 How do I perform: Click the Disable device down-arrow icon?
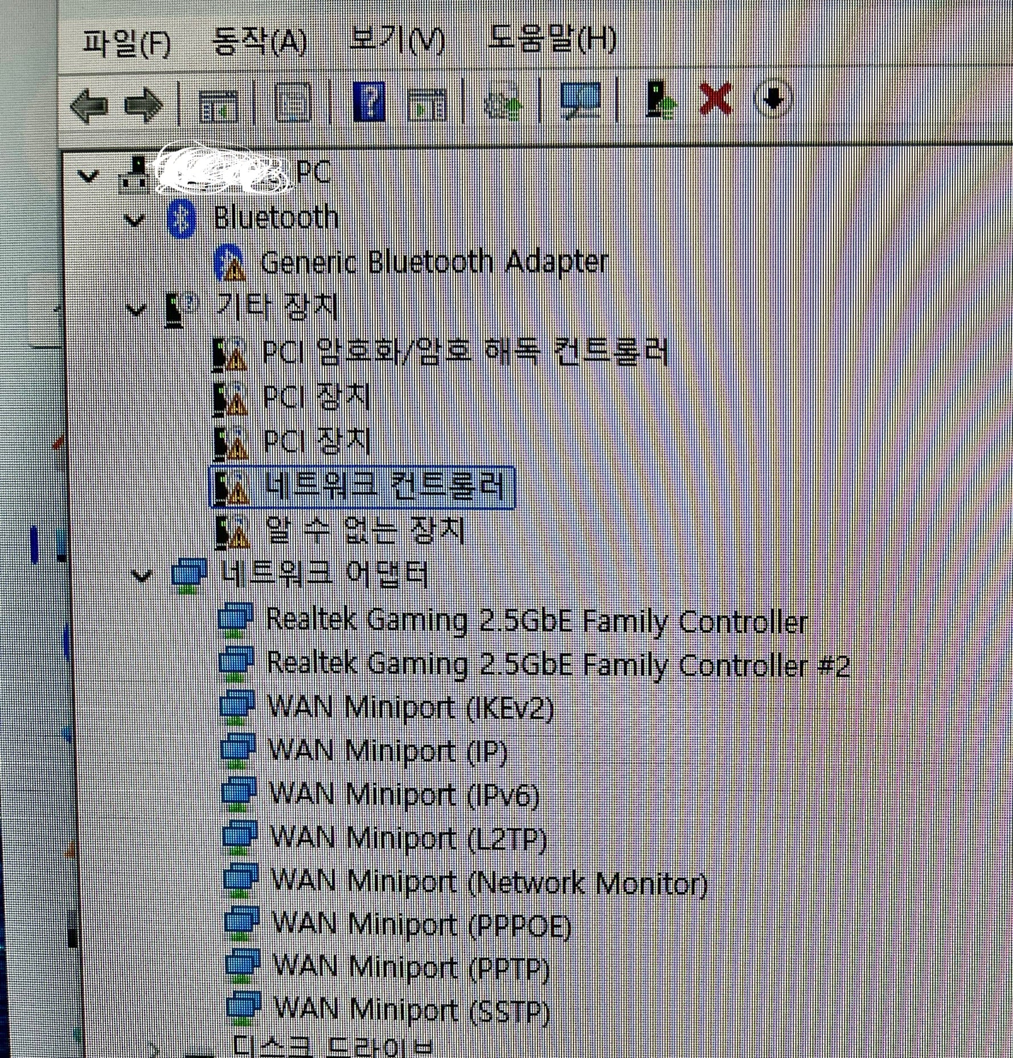tap(773, 99)
